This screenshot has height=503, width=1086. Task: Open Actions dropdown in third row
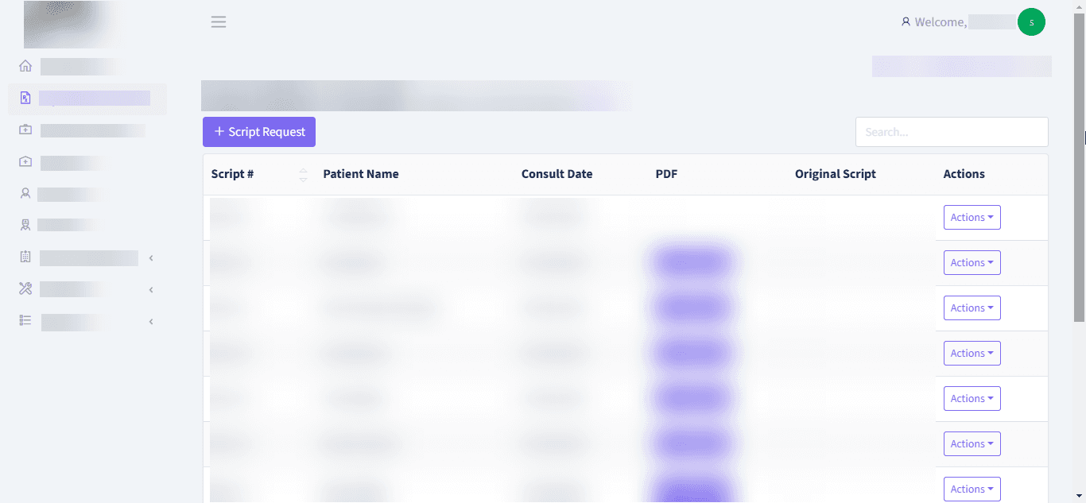pyautogui.click(x=972, y=308)
